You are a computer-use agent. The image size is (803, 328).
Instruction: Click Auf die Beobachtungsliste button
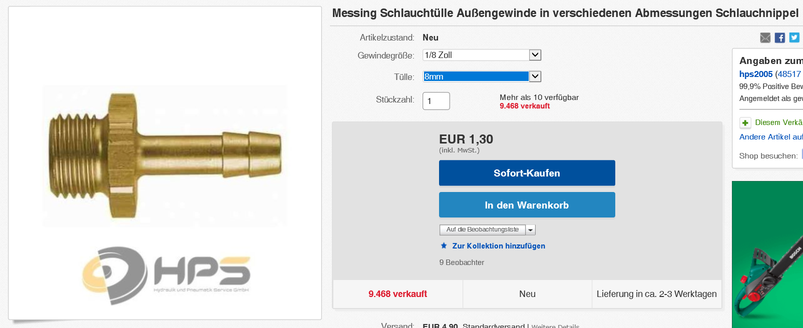click(482, 229)
